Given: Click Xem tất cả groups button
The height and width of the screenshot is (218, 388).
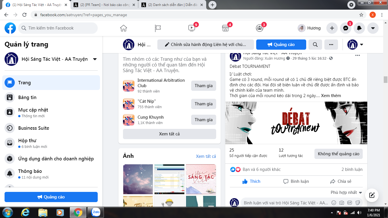Looking at the screenshot, I should click(x=170, y=134).
